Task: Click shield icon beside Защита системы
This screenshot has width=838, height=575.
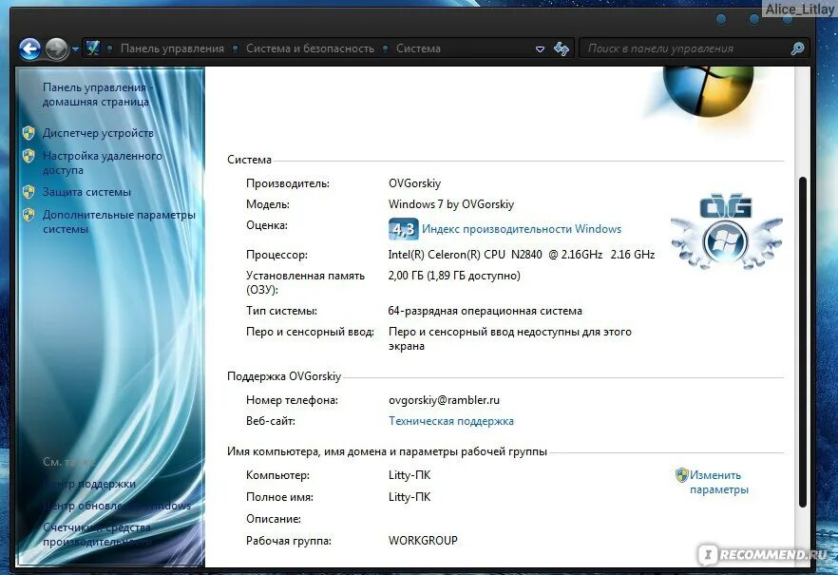Action: pos(29,192)
